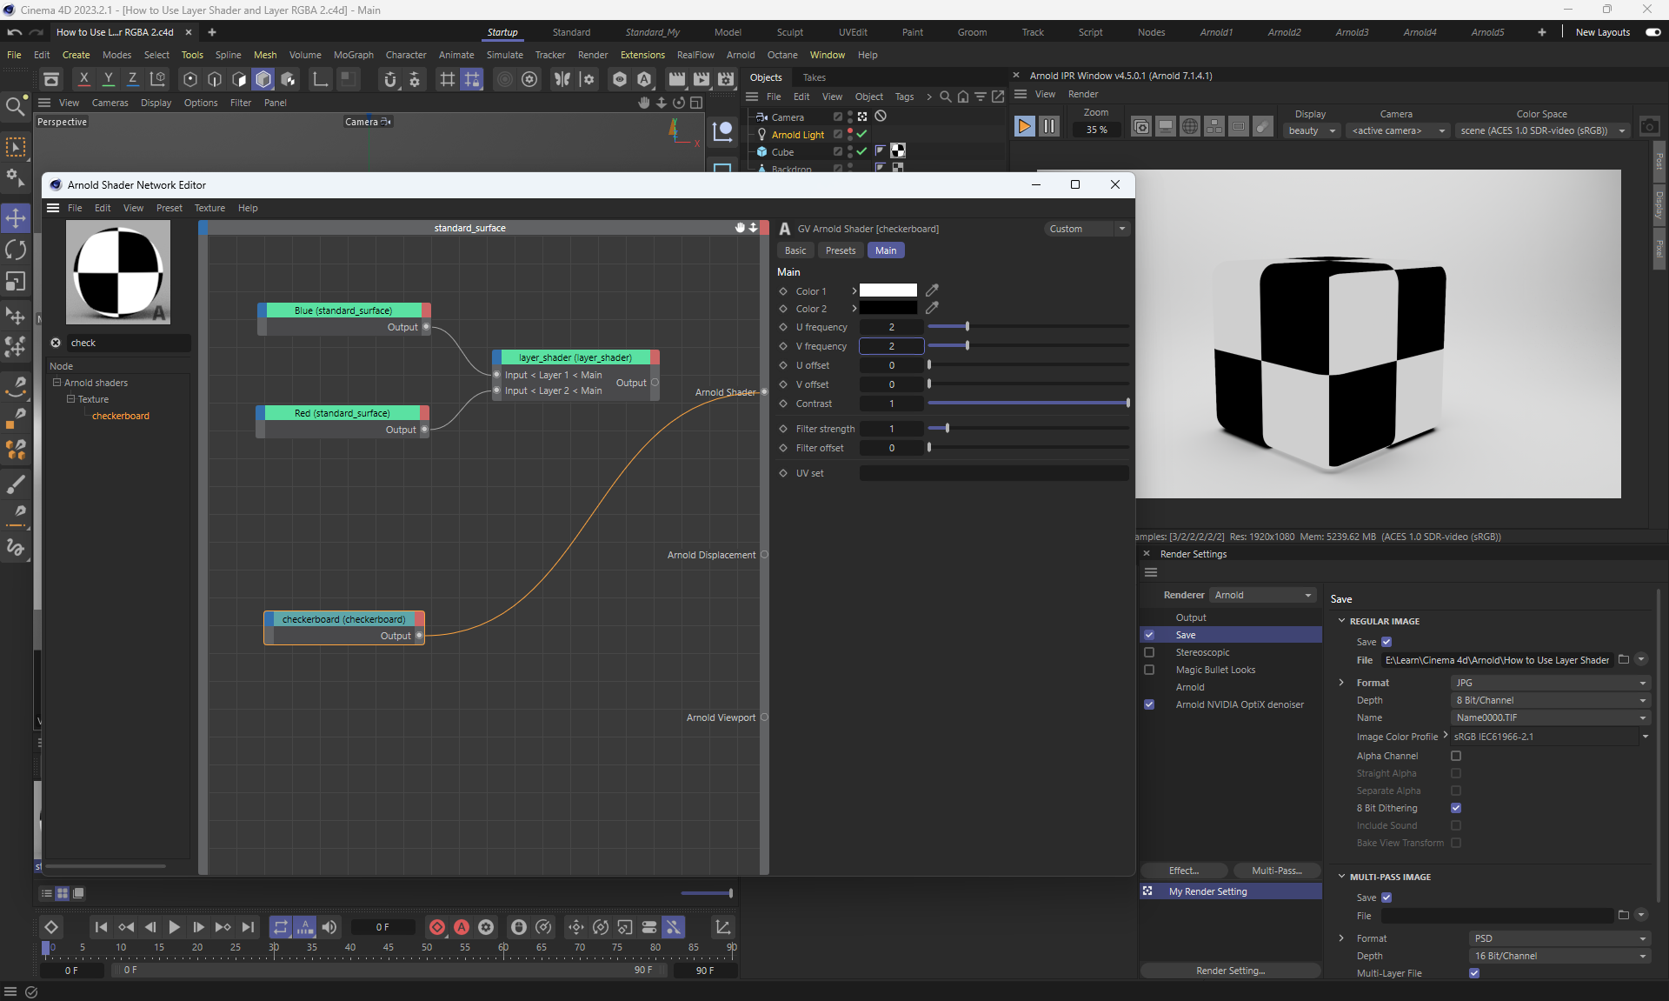Click the Move tool in left sidebar
This screenshot has height=1001, width=1669.
point(16,217)
